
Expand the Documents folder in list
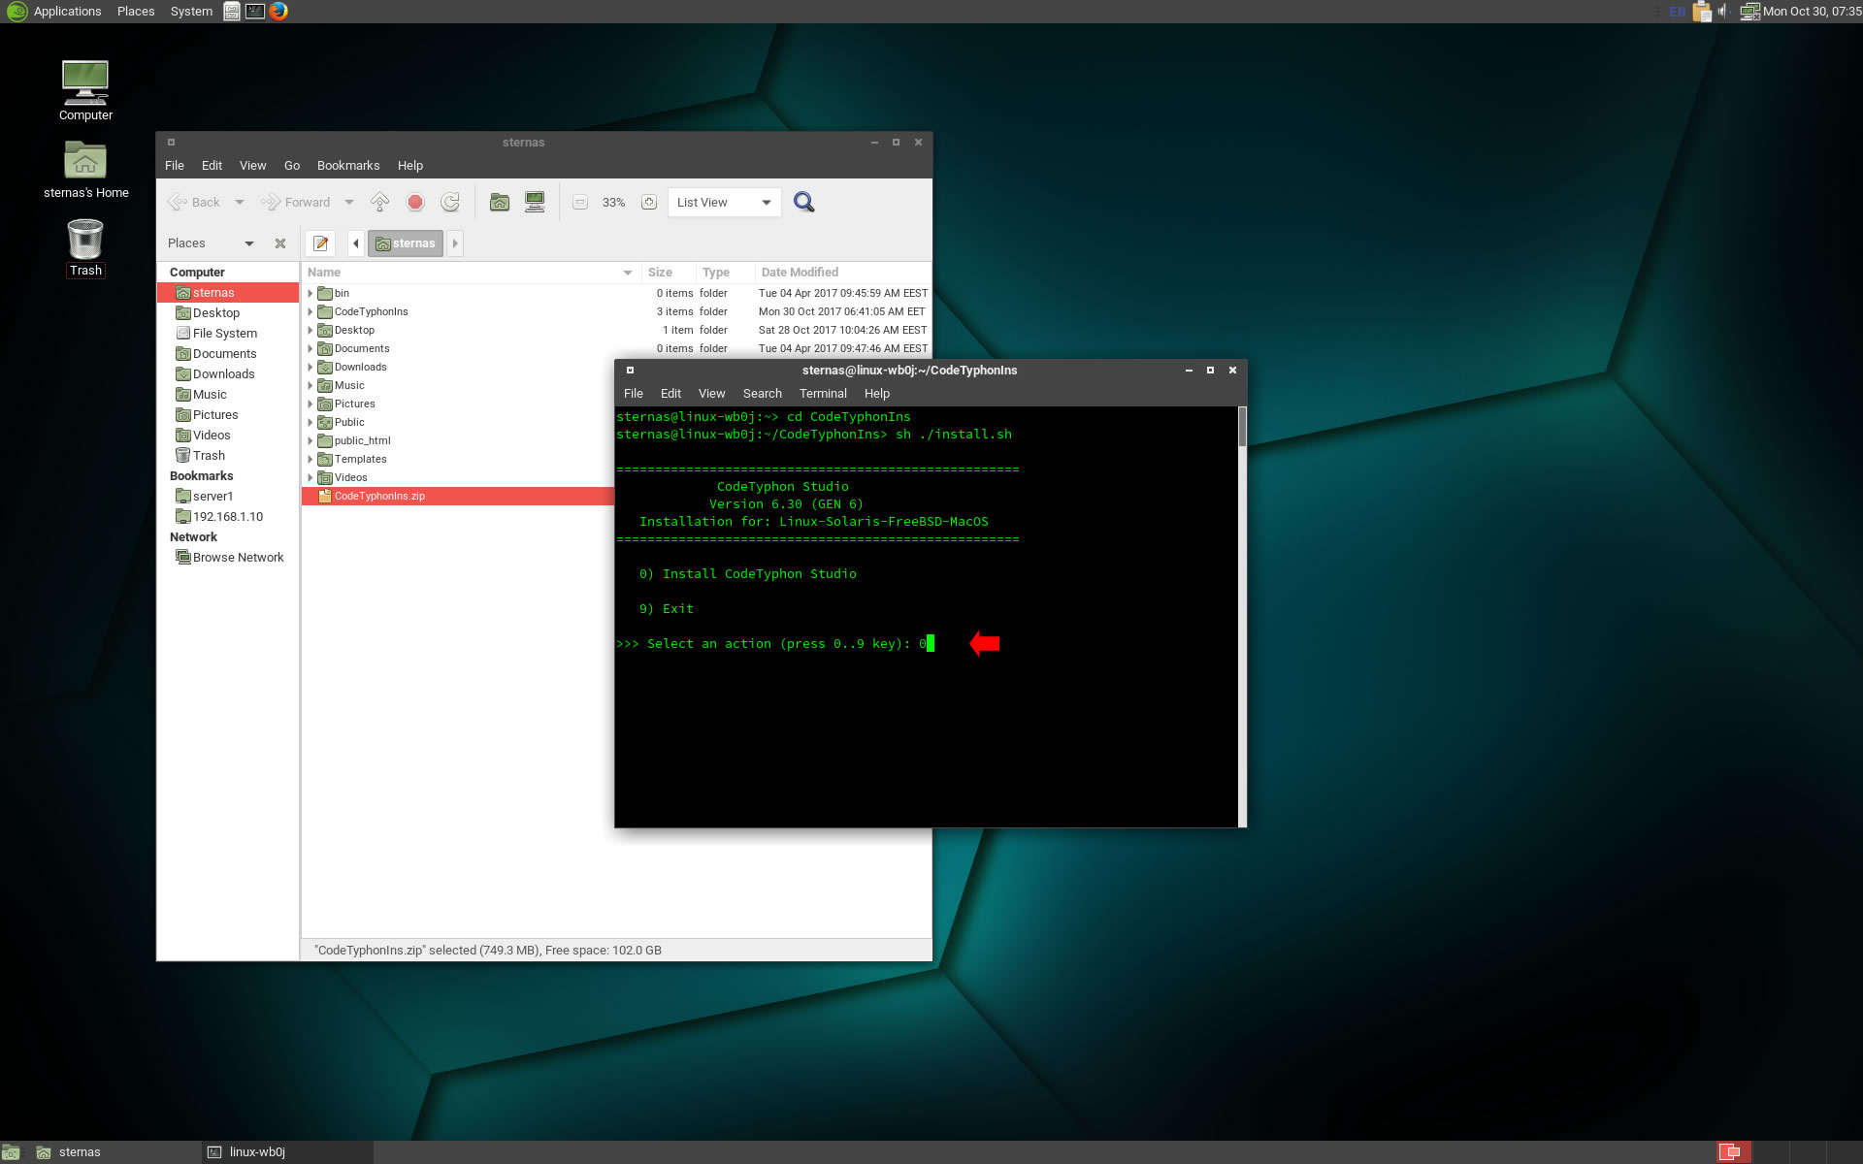pos(310,348)
